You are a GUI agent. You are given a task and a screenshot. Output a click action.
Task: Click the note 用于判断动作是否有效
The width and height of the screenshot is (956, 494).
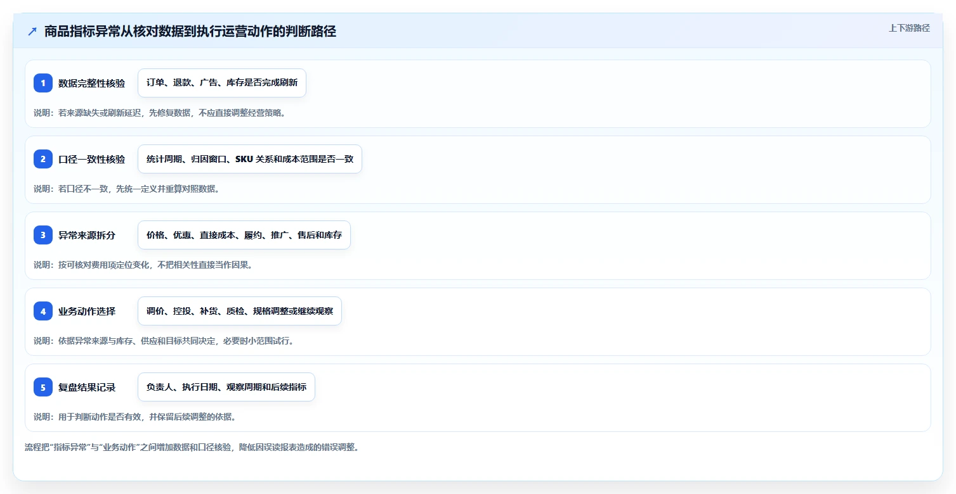point(135,417)
